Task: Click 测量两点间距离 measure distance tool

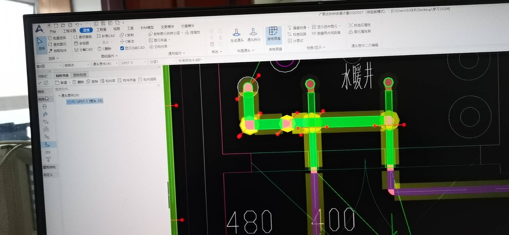Action: point(326,33)
